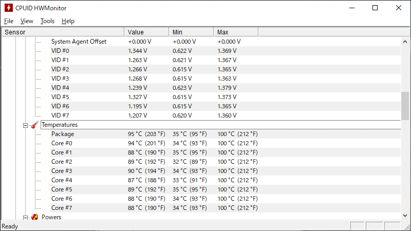Click the Sensor column header
This screenshot has height=231, width=411.
tap(63, 32)
